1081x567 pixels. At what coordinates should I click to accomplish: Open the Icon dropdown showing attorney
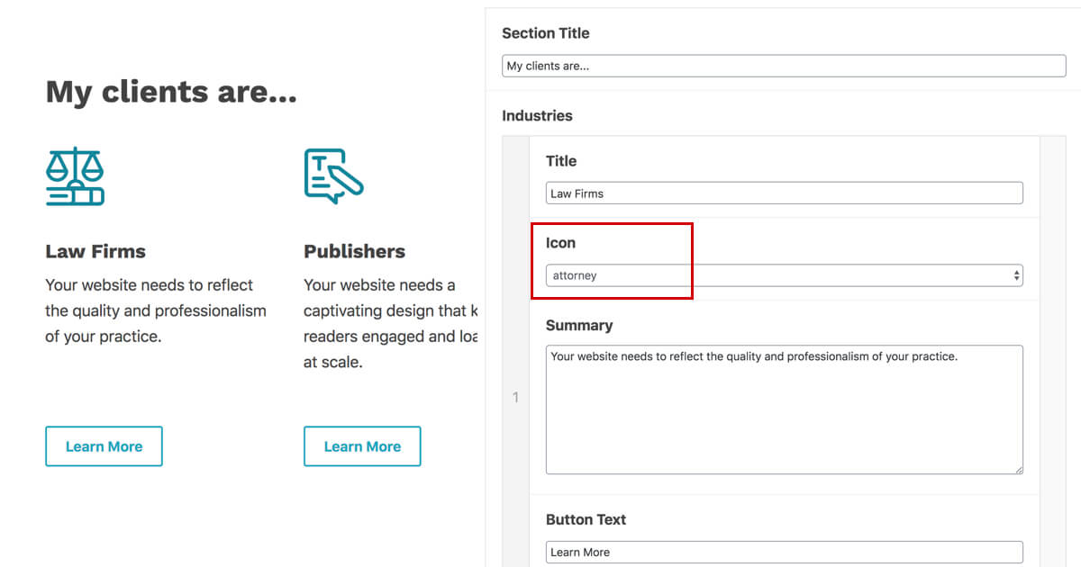tap(784, 275)
